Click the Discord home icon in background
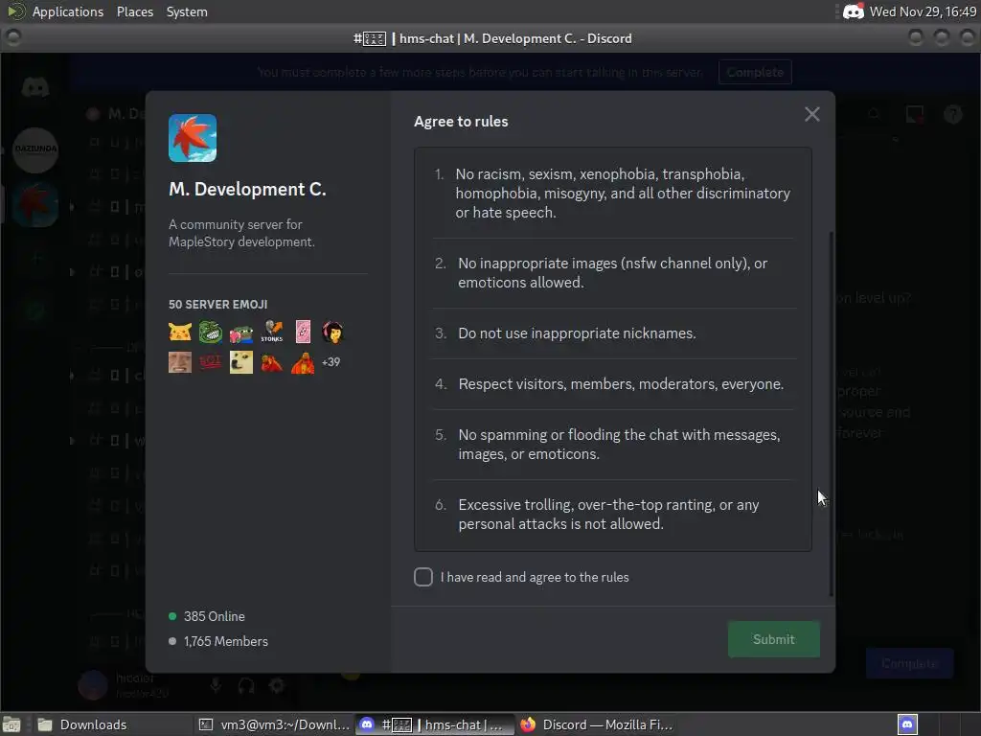This screenshot has width=981, height=736. tap(35, 87)
